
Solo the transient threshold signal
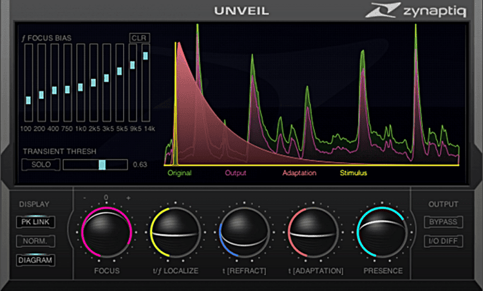(x=41, y=164)
